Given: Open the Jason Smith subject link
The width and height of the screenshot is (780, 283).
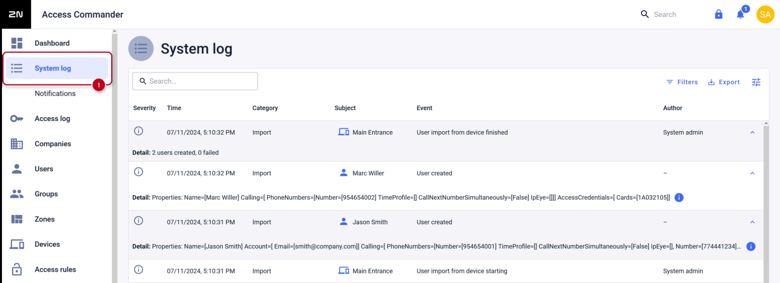Looking at the screenshot, I should (x=370, y=222).
